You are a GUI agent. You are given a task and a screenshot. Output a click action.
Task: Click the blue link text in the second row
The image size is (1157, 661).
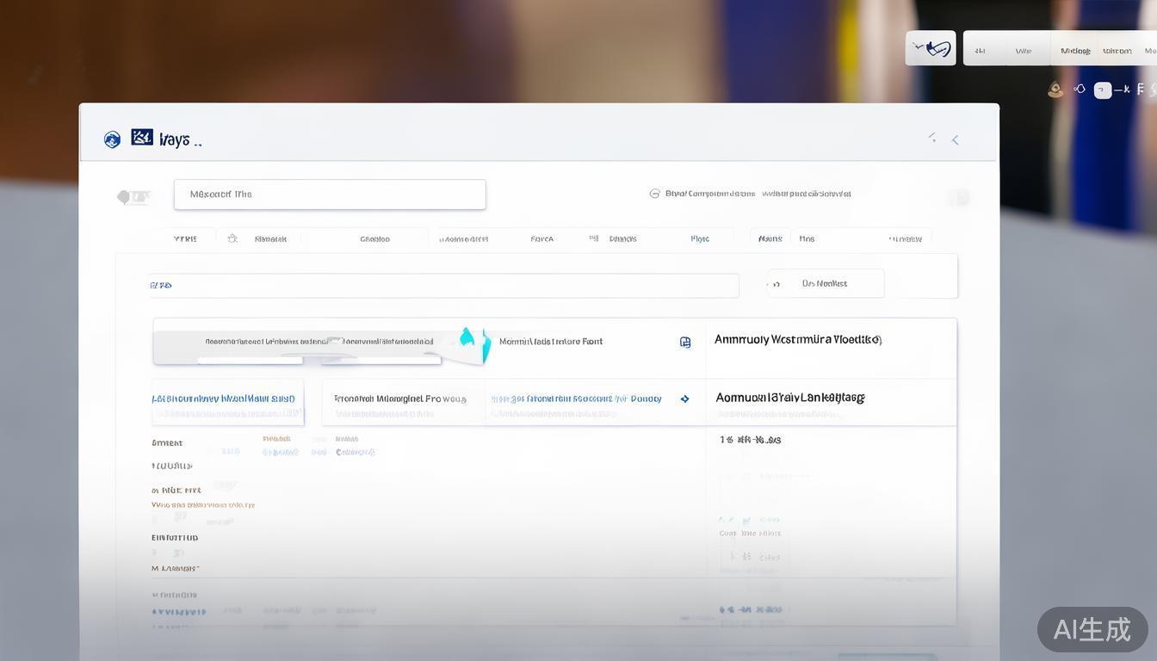click(575, 398)
